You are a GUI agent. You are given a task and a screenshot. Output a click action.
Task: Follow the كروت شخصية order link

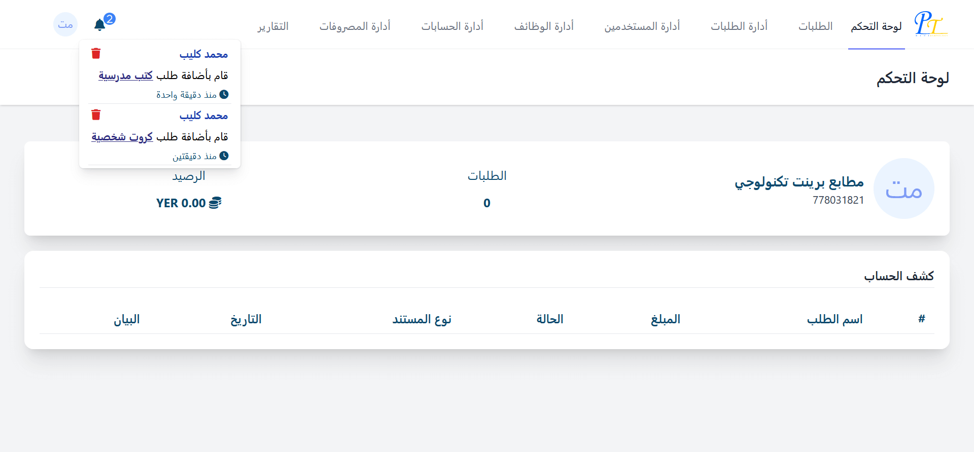click(x=122, y=137)
